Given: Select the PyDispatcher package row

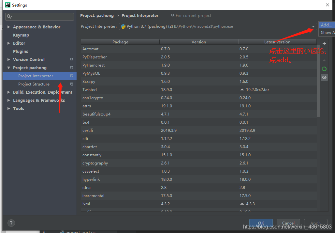Looking at the screenshot, I should tap(199, 57).
